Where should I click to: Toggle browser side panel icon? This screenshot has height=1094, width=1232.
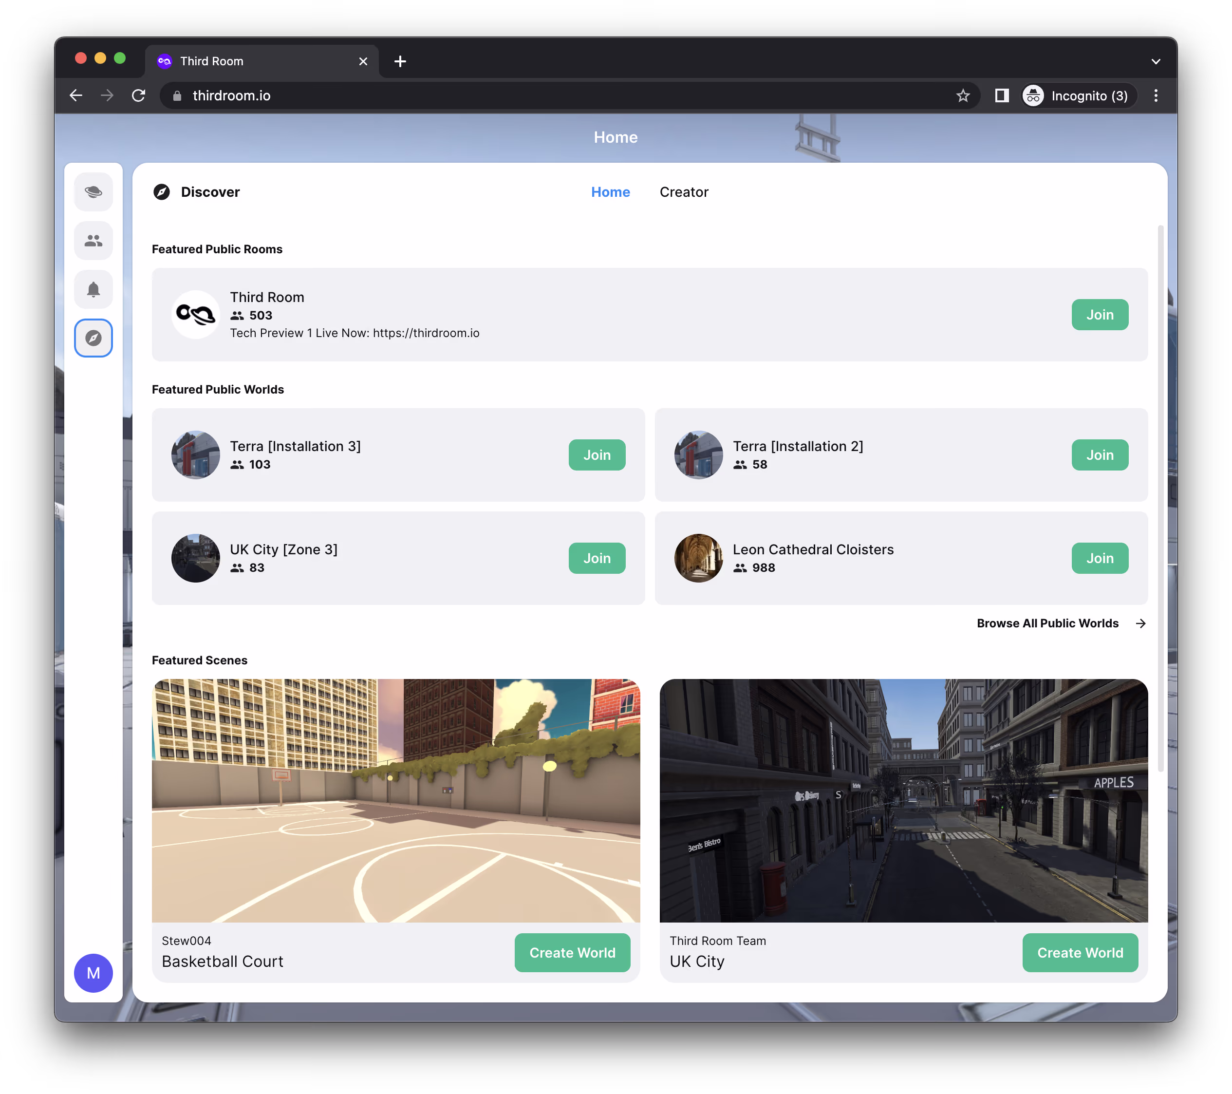click(x=1001, y=96)
